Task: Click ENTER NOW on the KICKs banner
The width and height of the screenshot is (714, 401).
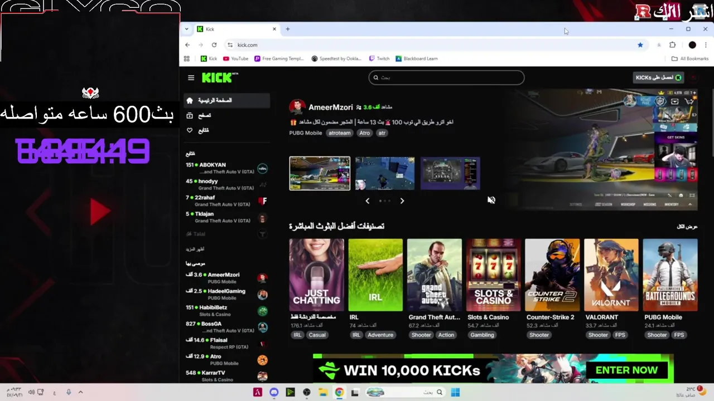Action: coord(626,370)
